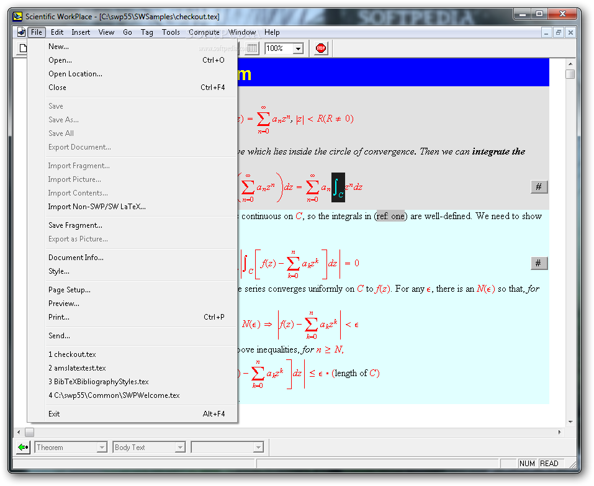The height and width of the screenshot is (486, 594).
Task: Click the # marker beside the equals-zero equation
Action: [x=539, y=263]
